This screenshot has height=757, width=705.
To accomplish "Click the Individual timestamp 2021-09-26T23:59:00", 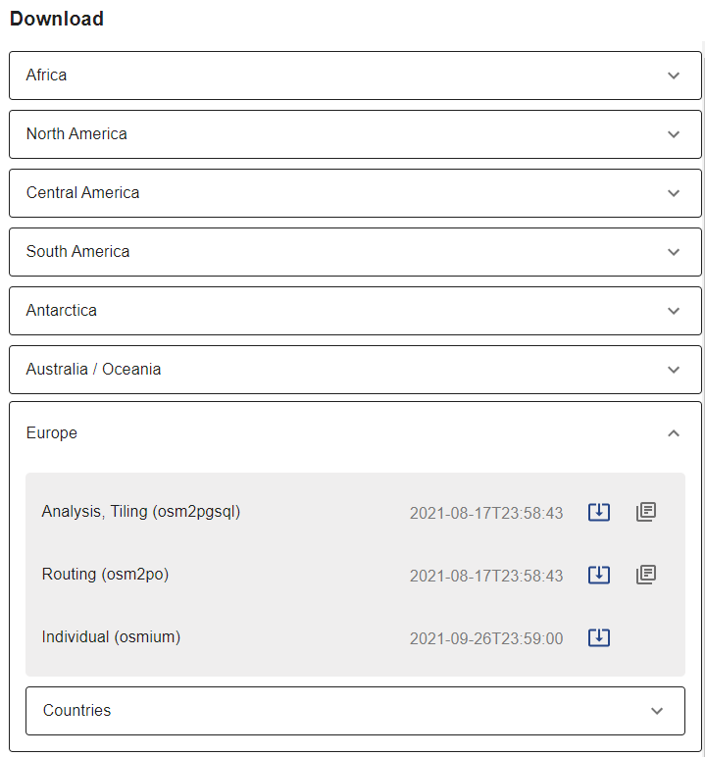I will click(x=485, y=639).
